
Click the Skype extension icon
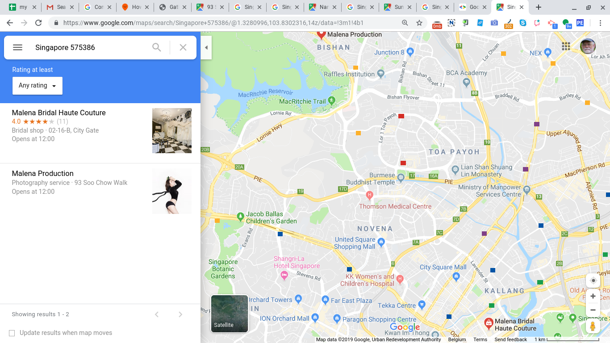(522, 23)
